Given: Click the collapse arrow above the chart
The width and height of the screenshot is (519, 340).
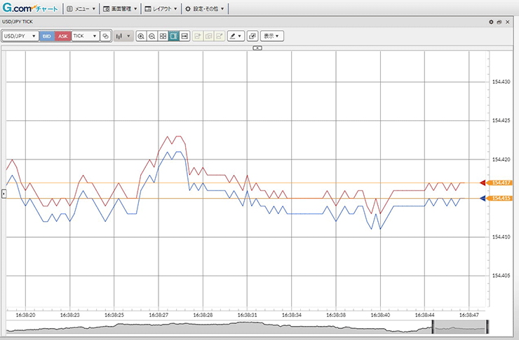Looking at the screenshot, I should [x=257, y=48].
